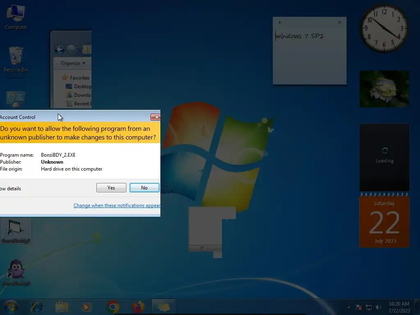Delete the sticky note with its X icon

point(340,23)
